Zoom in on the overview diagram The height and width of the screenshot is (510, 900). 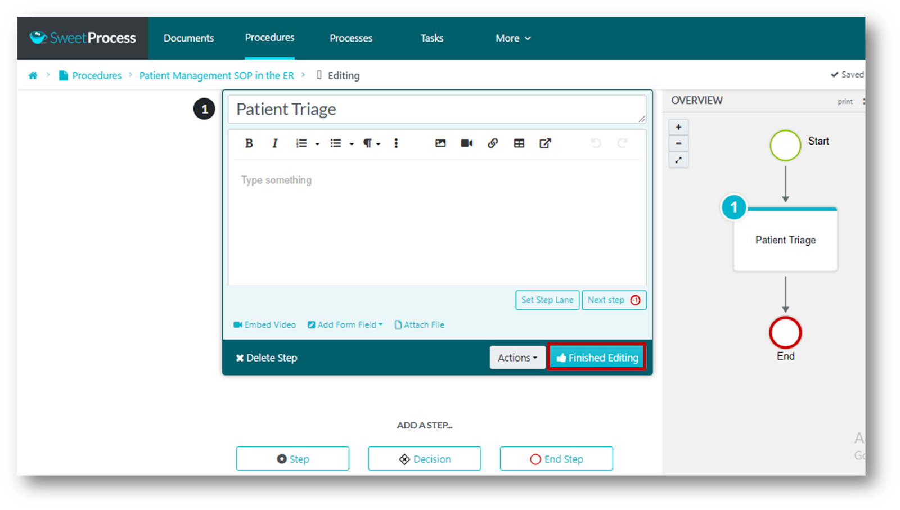pyautogui.click(x=678, y=127)
